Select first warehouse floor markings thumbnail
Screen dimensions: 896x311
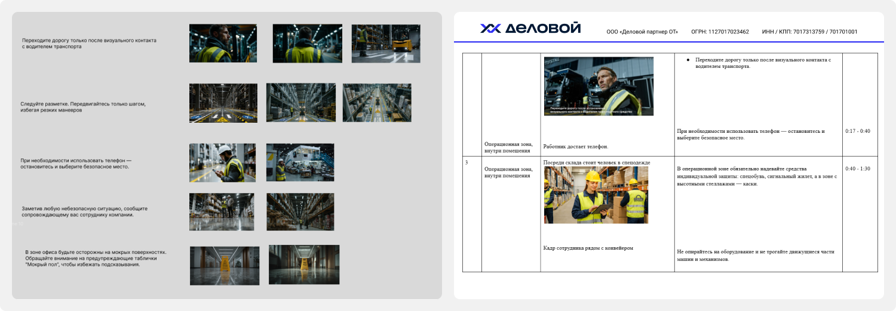click(x=223, y=103)
